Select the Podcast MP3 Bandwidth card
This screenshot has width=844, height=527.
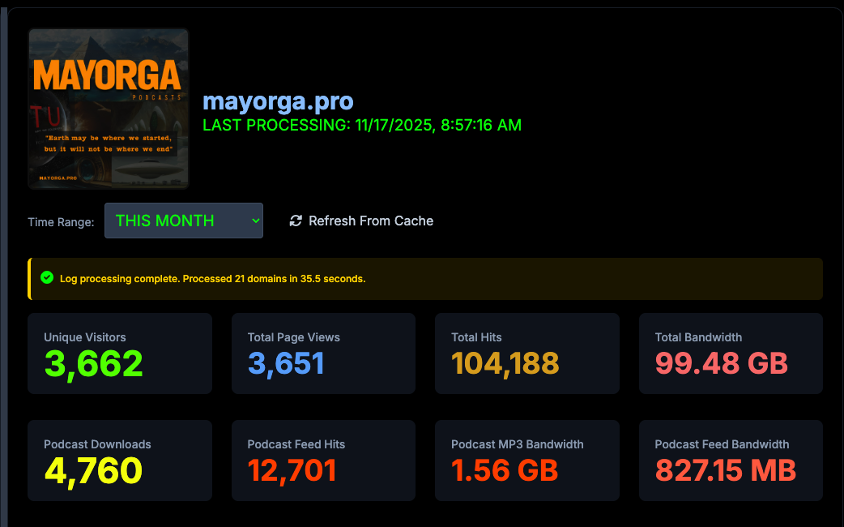point(527,461)
